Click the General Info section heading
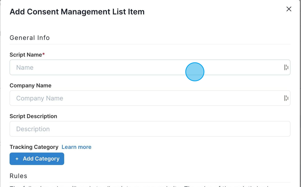The width and height of the screenshot is (301, 187). (x=30, y=38)
